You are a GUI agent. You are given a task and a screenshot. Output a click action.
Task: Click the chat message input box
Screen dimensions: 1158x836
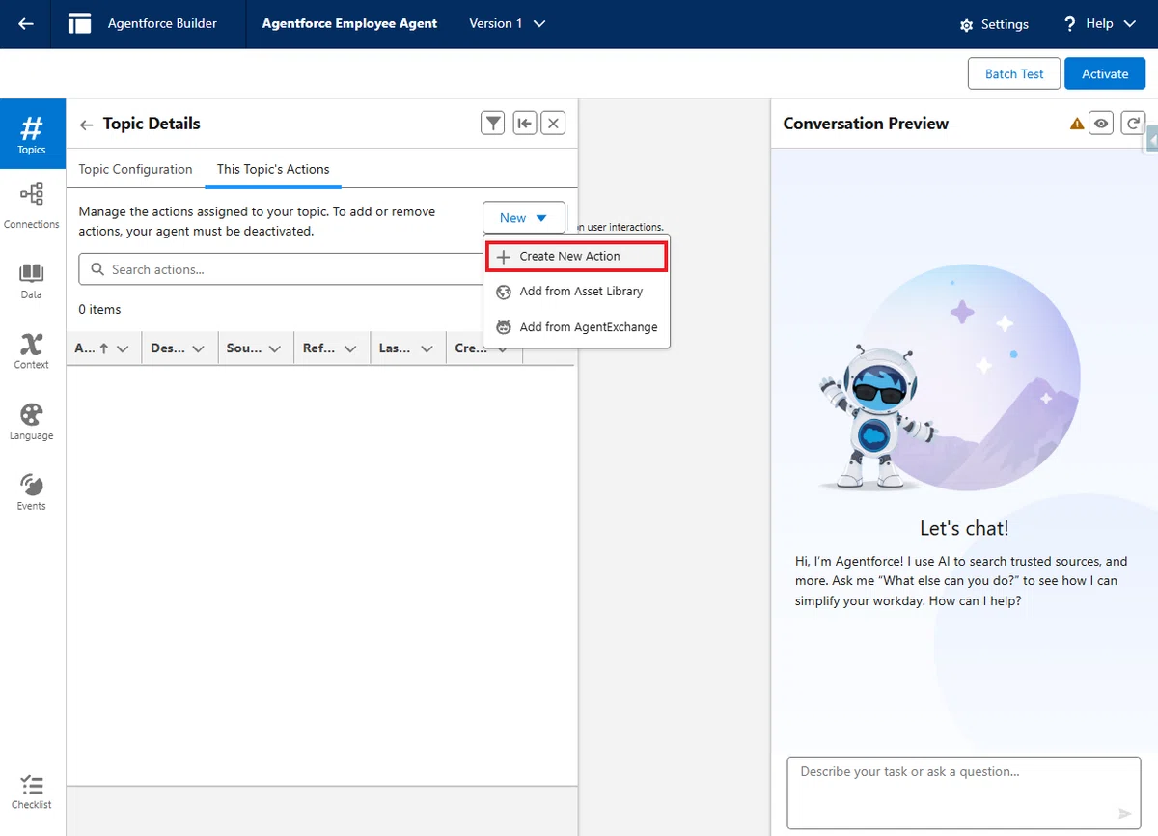(x=963, y=793)
